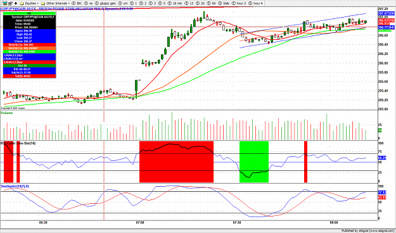The image size is (396, 233).
Task: Click the blue RSI value tag on the RSI axis
Action: point(382,158)
